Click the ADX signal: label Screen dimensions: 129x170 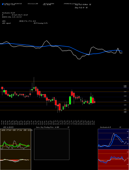point(6,23)
